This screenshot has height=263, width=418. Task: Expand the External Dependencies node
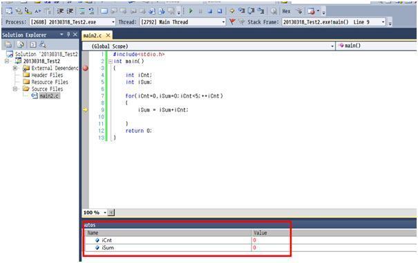15,68
